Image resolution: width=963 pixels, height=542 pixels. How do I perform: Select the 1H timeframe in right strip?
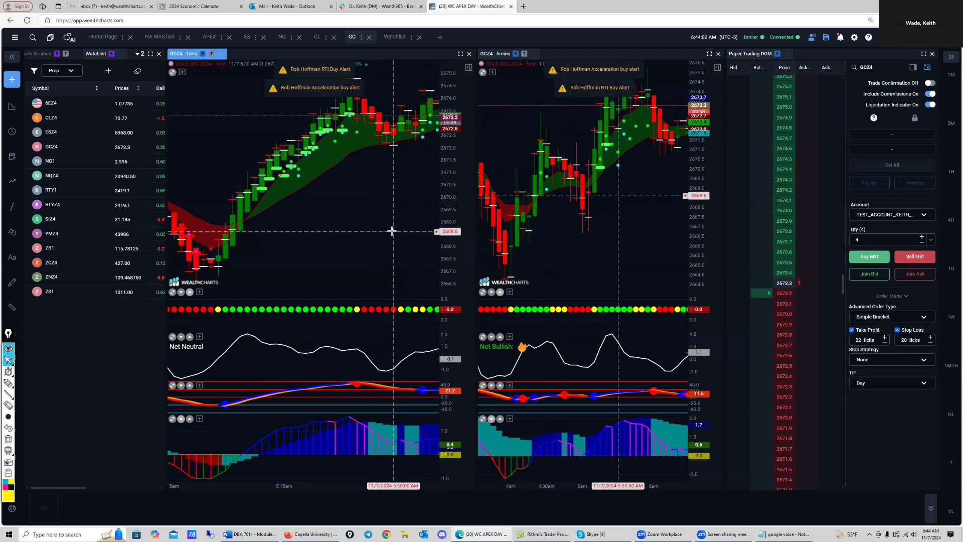tap(951, 172)
